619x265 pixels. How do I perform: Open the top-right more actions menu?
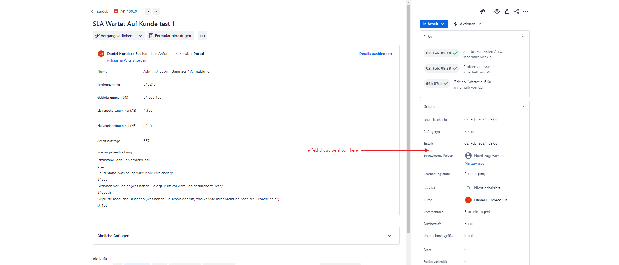pyautogui.click(x=525, y=11)
